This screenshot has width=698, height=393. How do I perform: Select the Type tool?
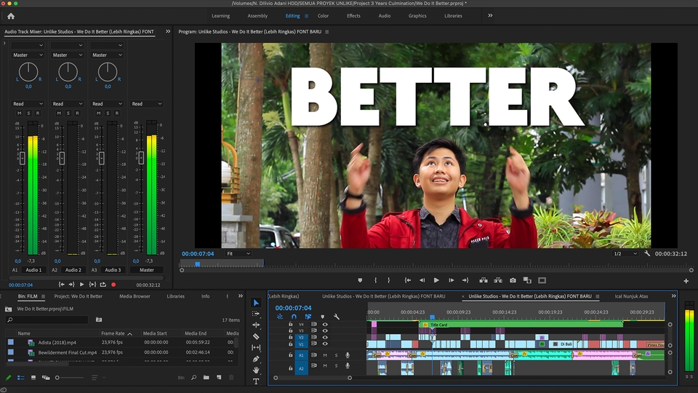pos(256,381)
